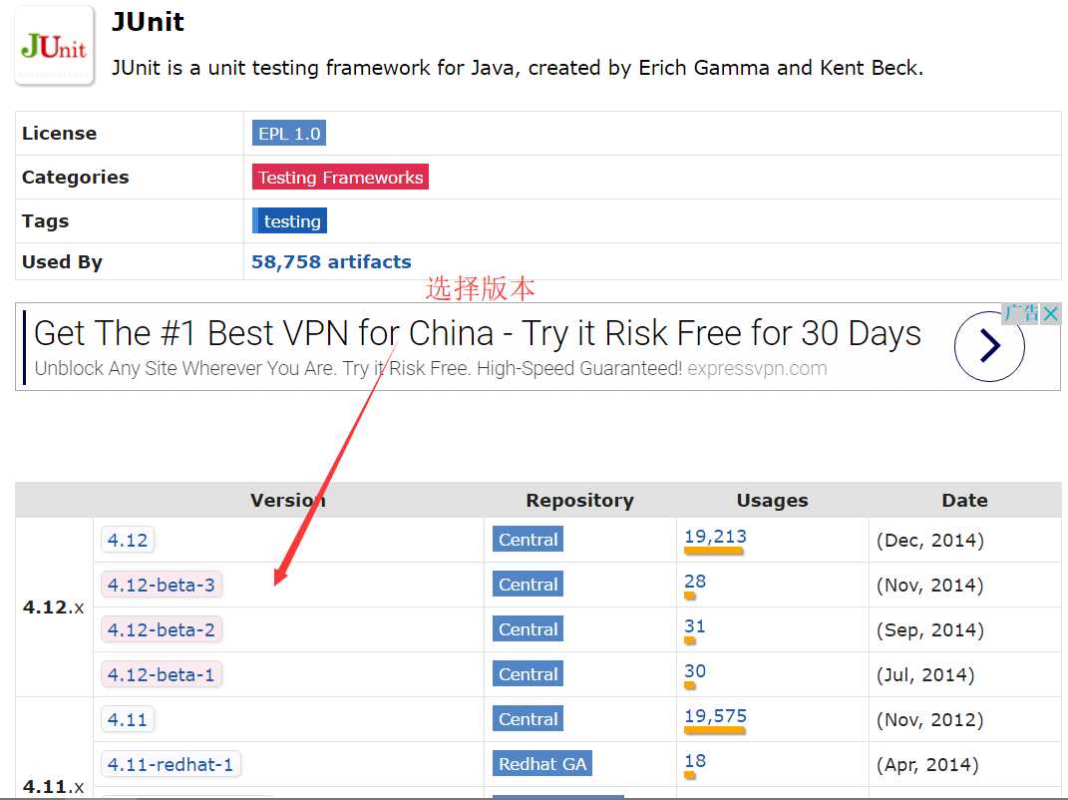Open the Testing Frameworks category

[x=340, y=178]
